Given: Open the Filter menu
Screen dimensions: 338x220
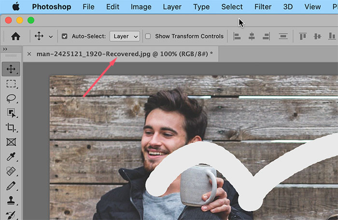Looking at the screenshot, I should 263,7.
